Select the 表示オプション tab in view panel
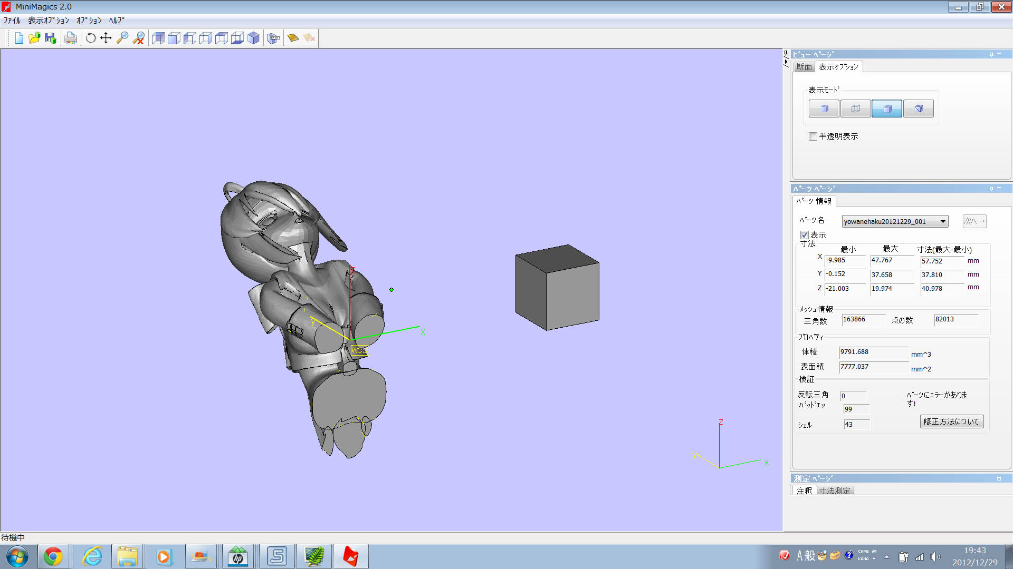Screen dimensions: 1013x569 pos(839,67)
